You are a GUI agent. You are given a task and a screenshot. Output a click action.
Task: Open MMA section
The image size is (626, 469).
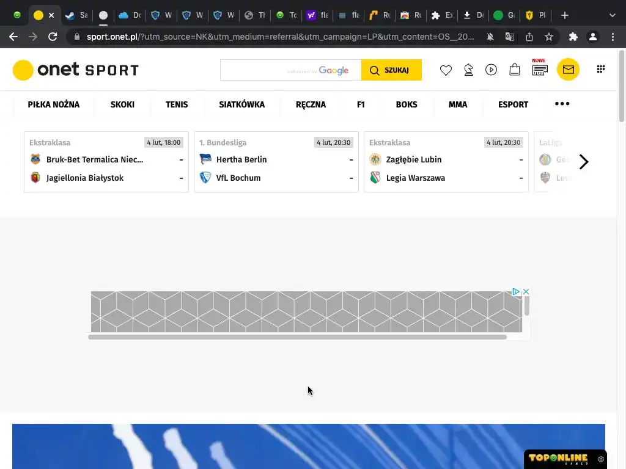(x=457, y=104)
